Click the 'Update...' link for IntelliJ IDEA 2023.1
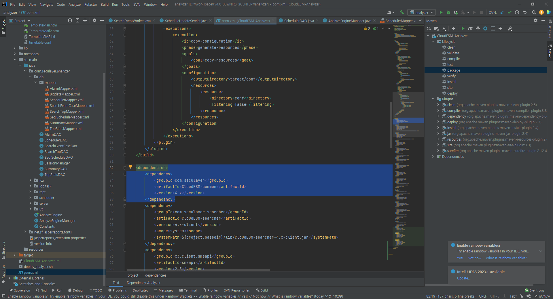This screenshot has height=299, width=553. 464,278
